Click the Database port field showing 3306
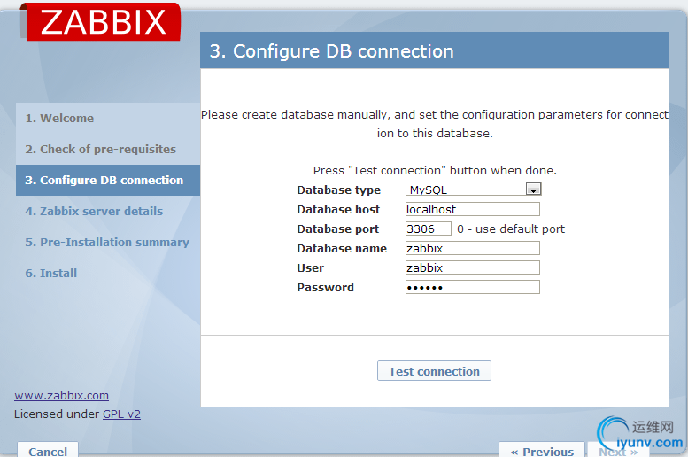688x457 pixels. point(429,228)
